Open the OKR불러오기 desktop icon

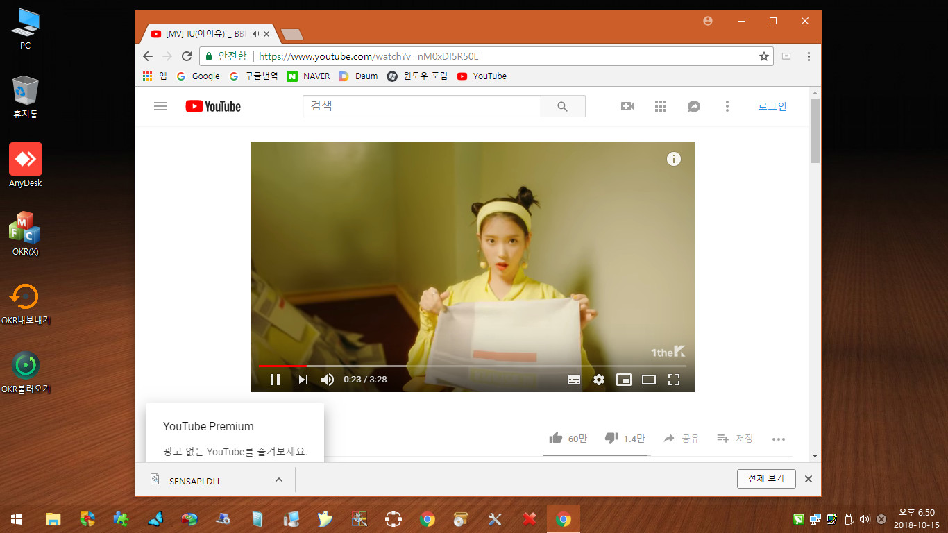(26, 372)
